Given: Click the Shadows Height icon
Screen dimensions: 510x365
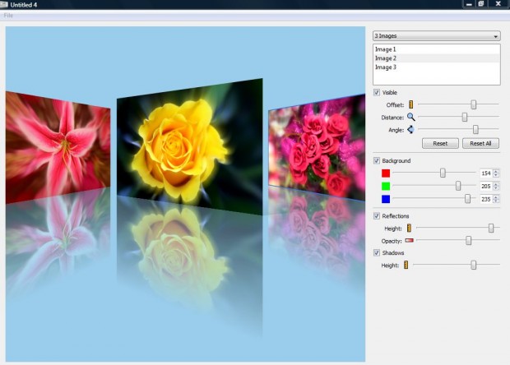Looking at the screenshot, I should tap(406, 265).
